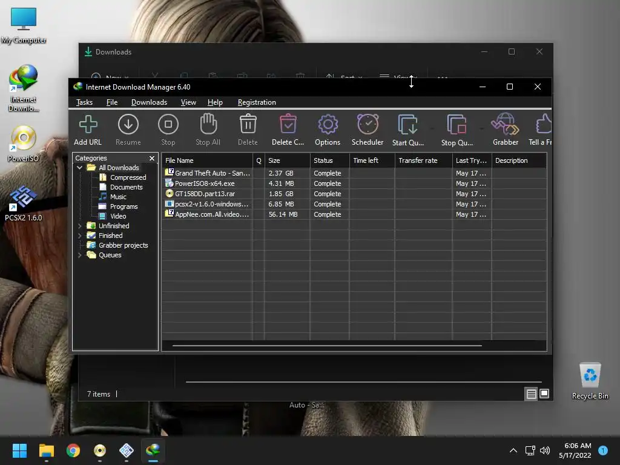Screen dimensions: 620x465
Task: Close the Categories panel
Action: coord(152,158)
